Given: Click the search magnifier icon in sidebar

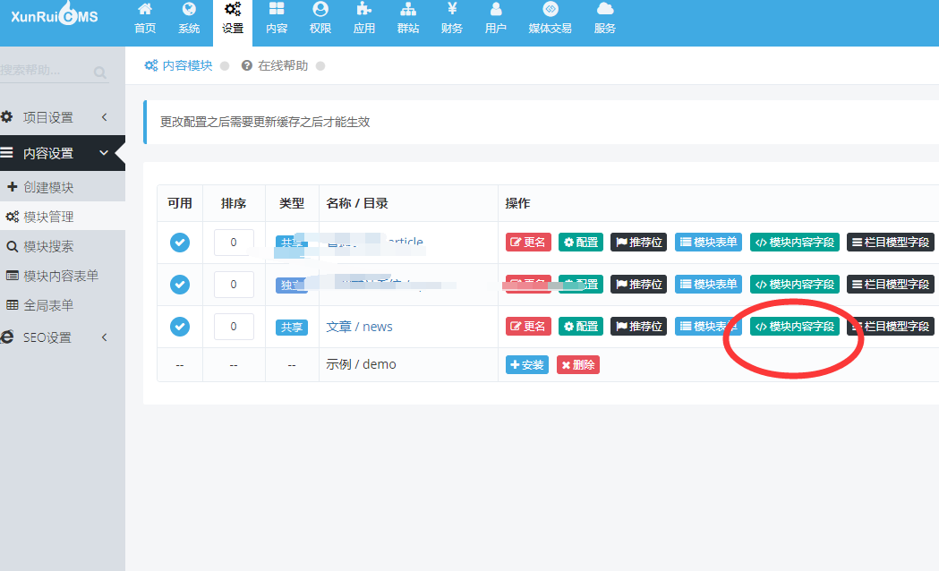Looking at the screenshot, I should [100, 72].
